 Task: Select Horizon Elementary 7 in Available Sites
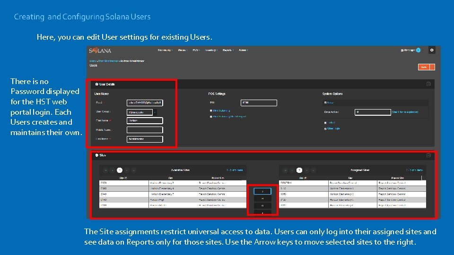click(x=173, y=194)
